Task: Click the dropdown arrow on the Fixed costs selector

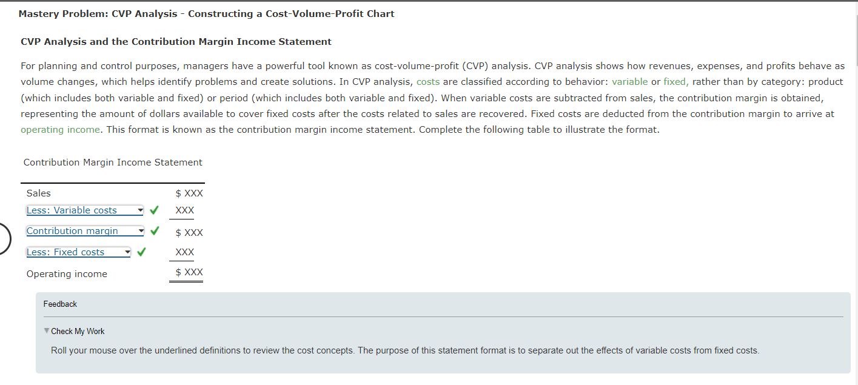Action: point(127,252)
